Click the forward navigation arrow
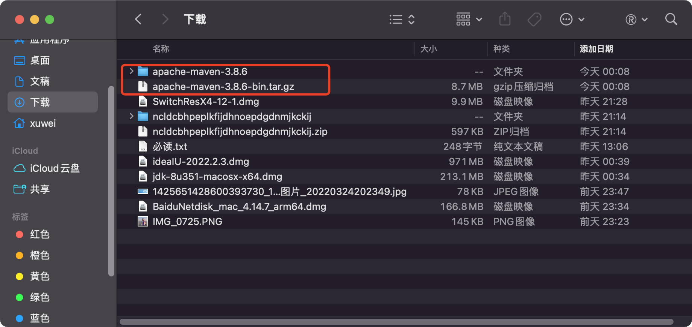This screenshot has width=692, height=327. coord(165,19)
